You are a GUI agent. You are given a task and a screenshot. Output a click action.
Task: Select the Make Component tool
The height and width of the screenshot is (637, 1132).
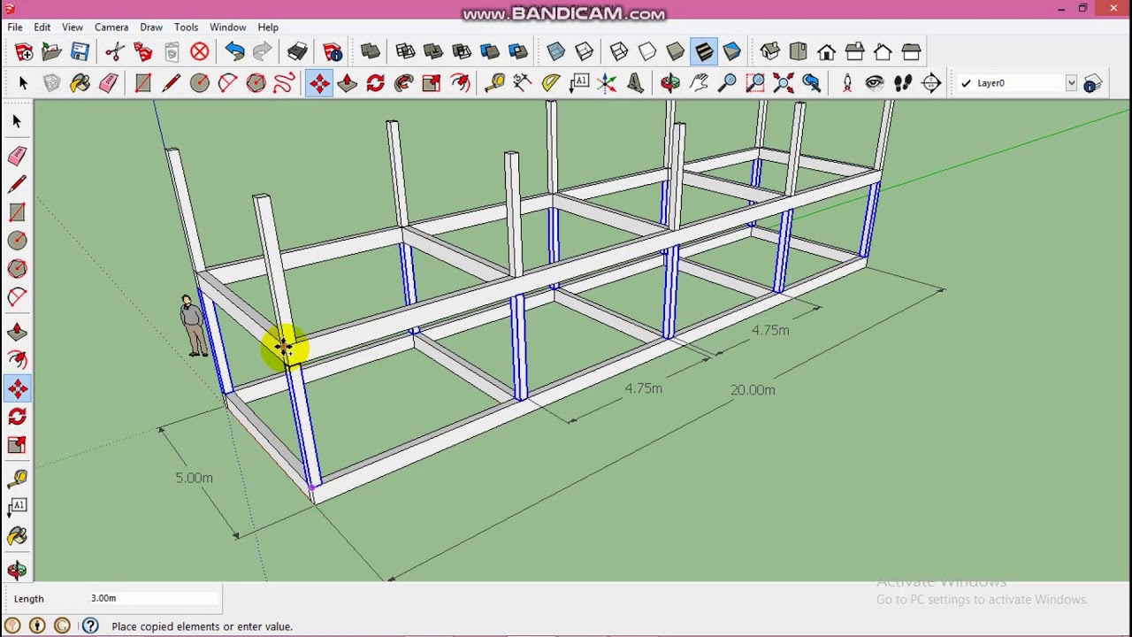pos(52,83)
